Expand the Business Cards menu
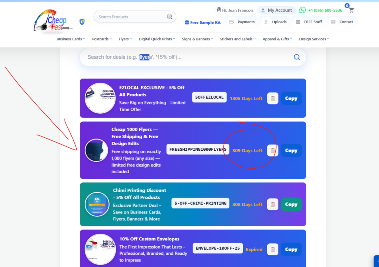This screenshot has width=379, height=267. point(71,39)
